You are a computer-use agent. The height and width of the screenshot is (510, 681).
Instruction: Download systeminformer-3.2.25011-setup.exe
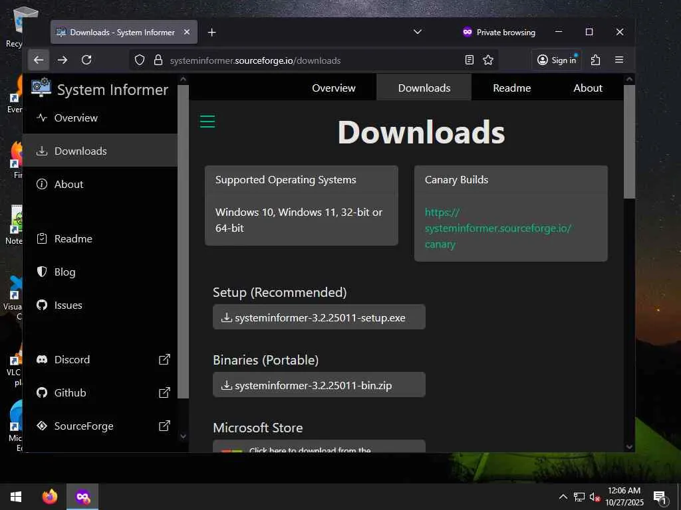(319, 317)
